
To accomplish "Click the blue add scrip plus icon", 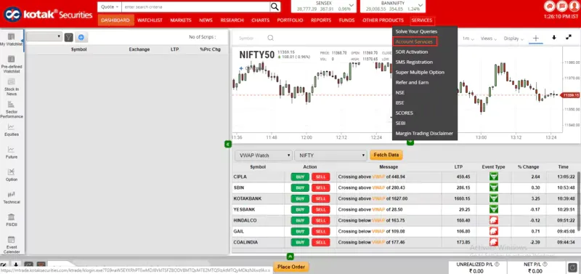I will [81, 37].
